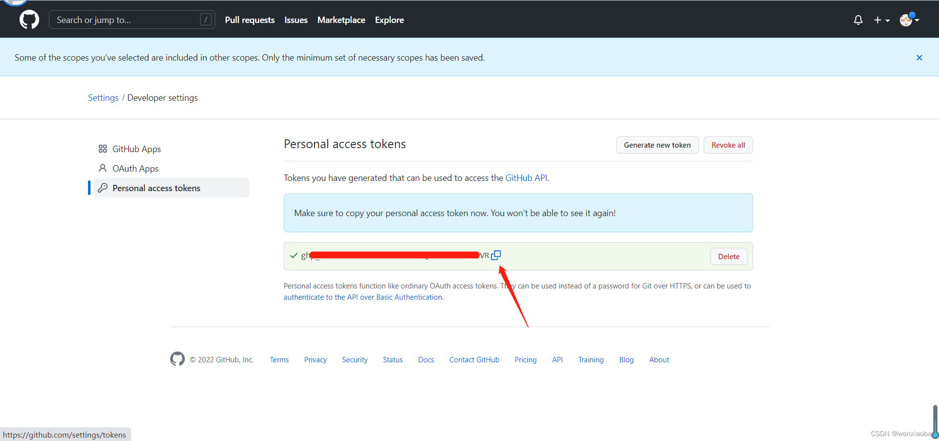Select GitHub Apps in sidebar
939x441 pixels.
point(171,149)
